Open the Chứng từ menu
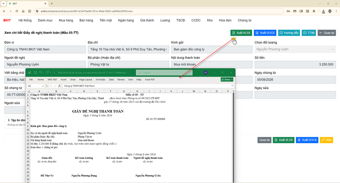 244,20
